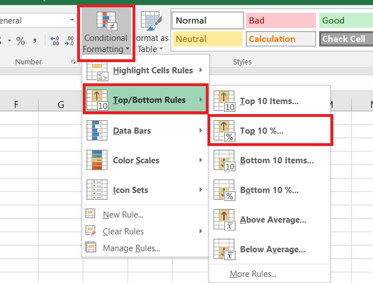Select Top/Bottom Rules menu item

click(146, 99)
